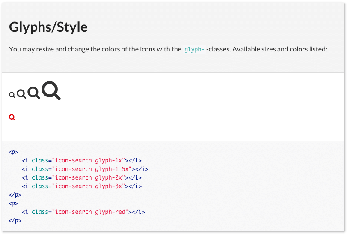This screenshot has height=234, width=347.
Task: Click the 1.5x search glyph icon
Action: [21, 94]
